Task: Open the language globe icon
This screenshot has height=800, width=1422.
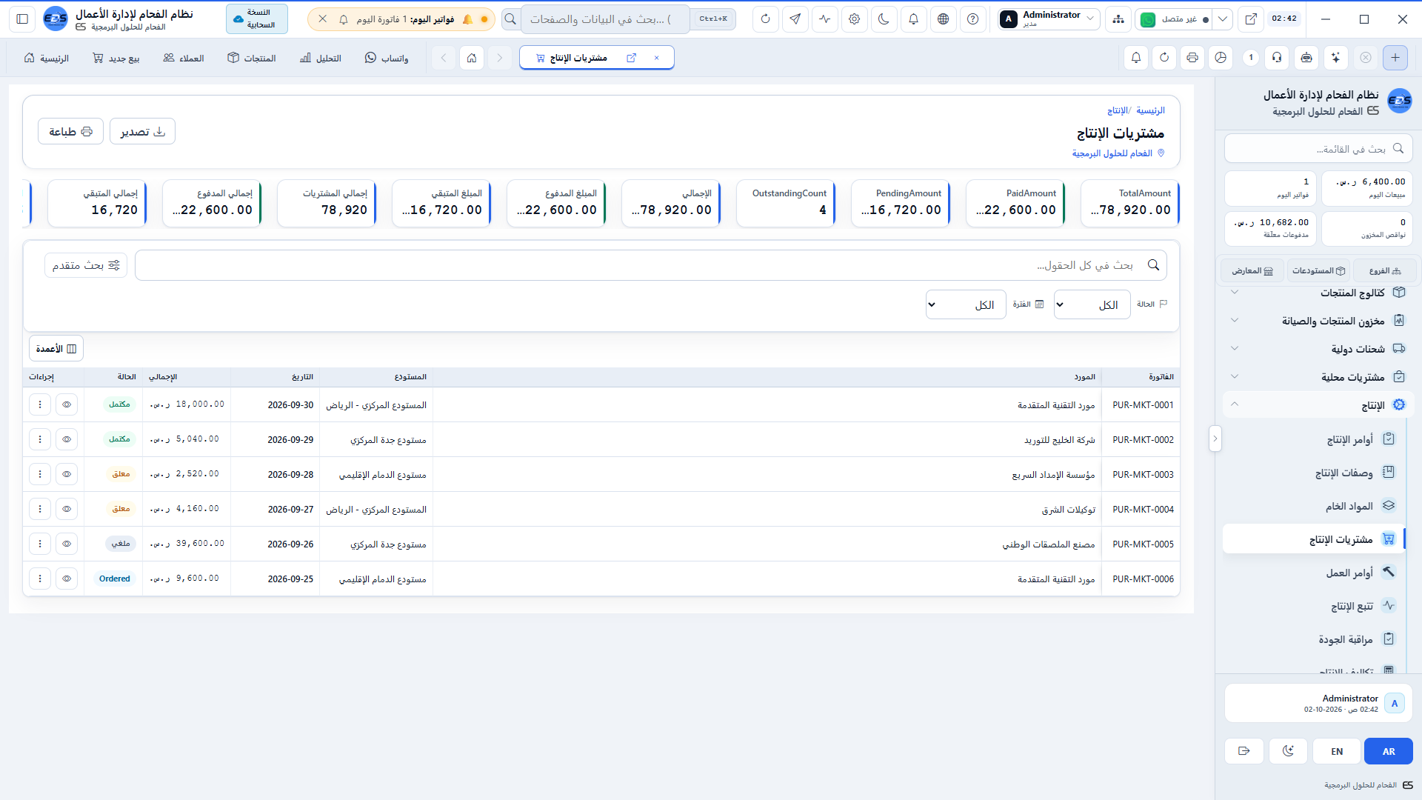Action: point(944,19)
